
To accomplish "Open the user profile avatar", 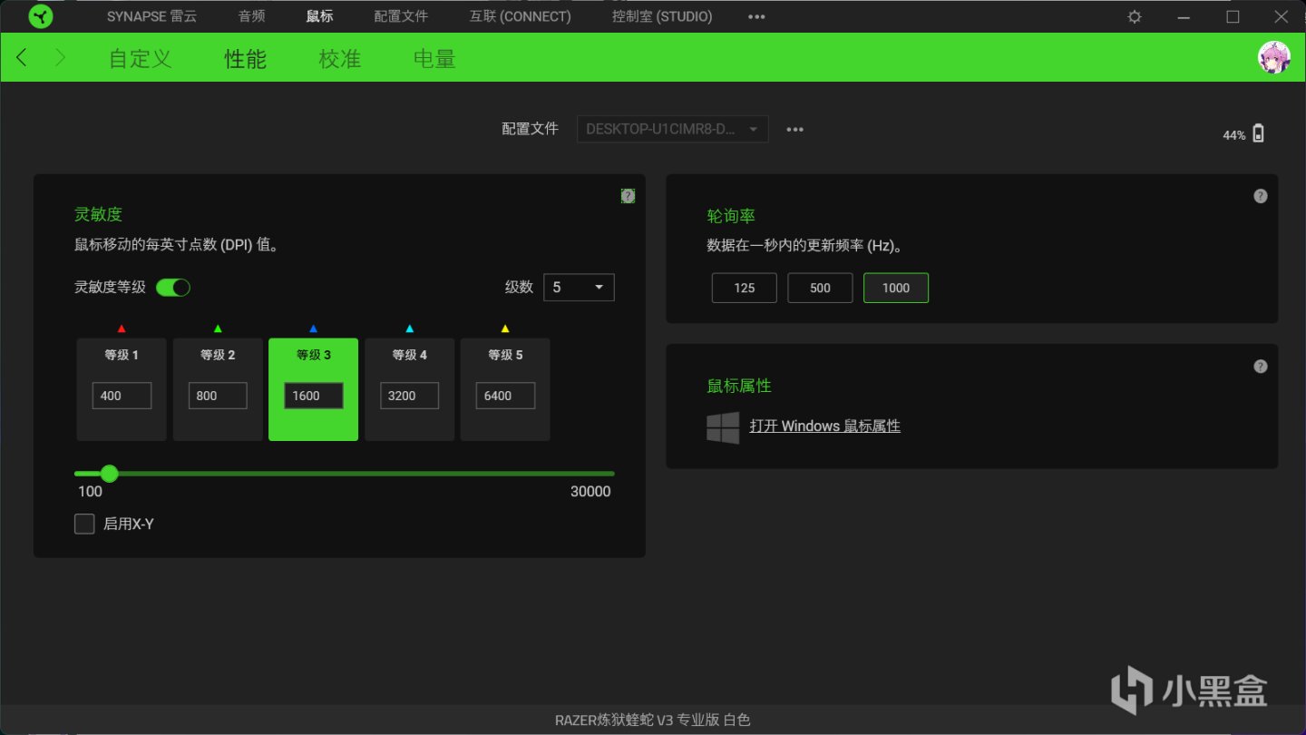I will [1273, 57].
